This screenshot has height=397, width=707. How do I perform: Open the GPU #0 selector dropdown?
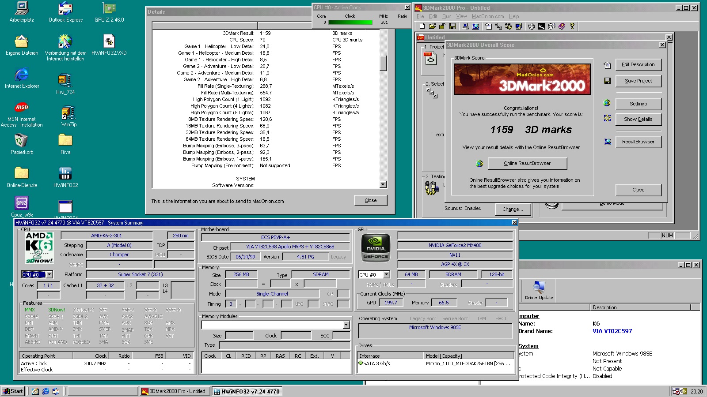point(387,274)
